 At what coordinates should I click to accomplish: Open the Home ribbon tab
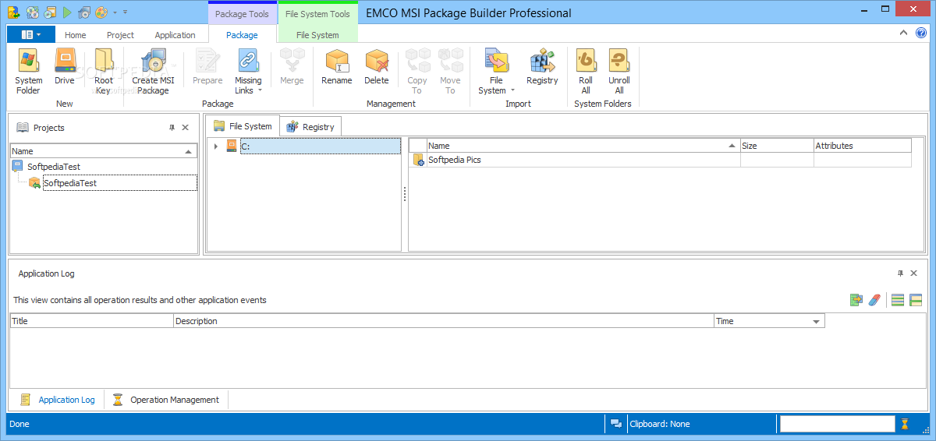[x=76, y=35]
